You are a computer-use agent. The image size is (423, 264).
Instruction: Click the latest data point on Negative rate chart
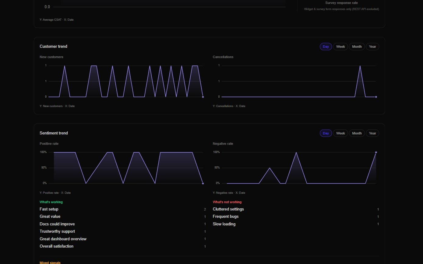click(x=376, y=152)
